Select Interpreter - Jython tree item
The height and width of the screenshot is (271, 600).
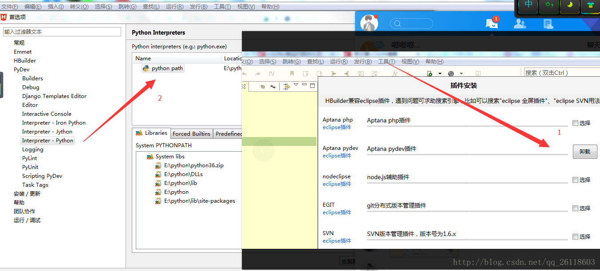(47, 132)
